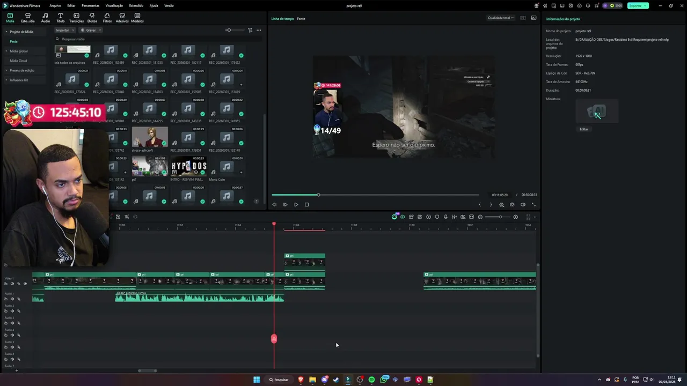Open the Áudio library tab

coord(45,18)
